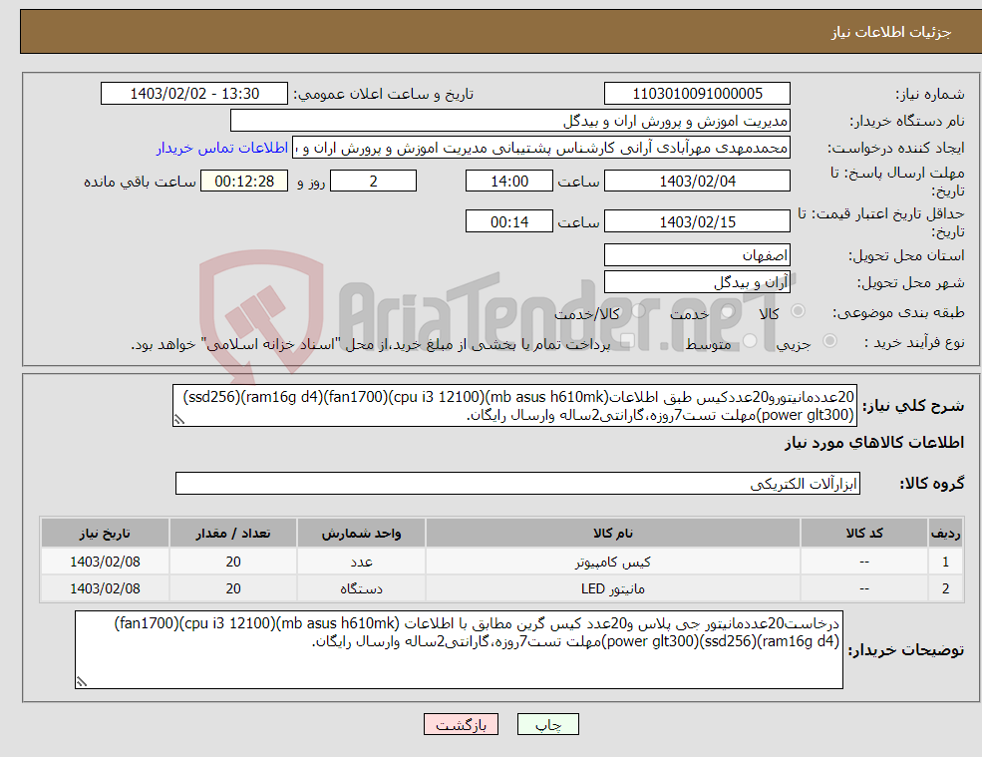This screenshot has height=757, width=982.
Task: Click the delivery province field اصفهان
Action: [697, 255]
